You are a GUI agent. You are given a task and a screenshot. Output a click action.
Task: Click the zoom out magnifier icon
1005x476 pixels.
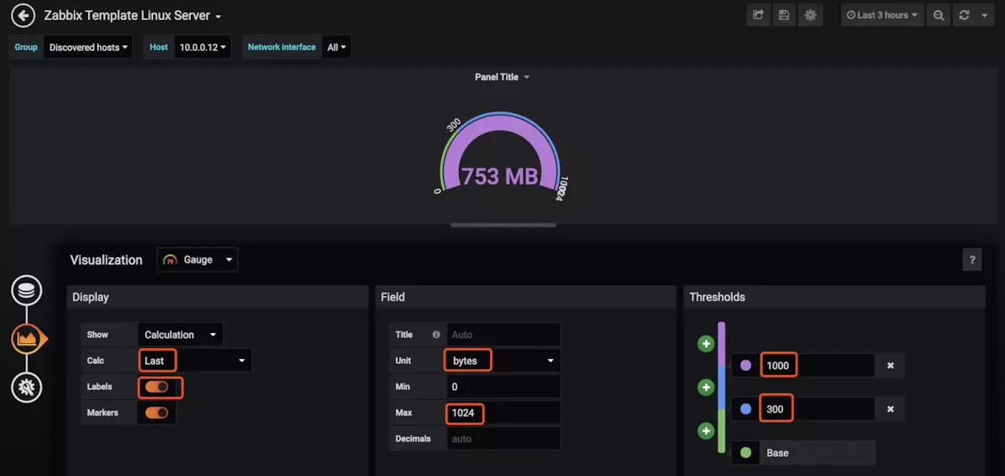(939, 15)
